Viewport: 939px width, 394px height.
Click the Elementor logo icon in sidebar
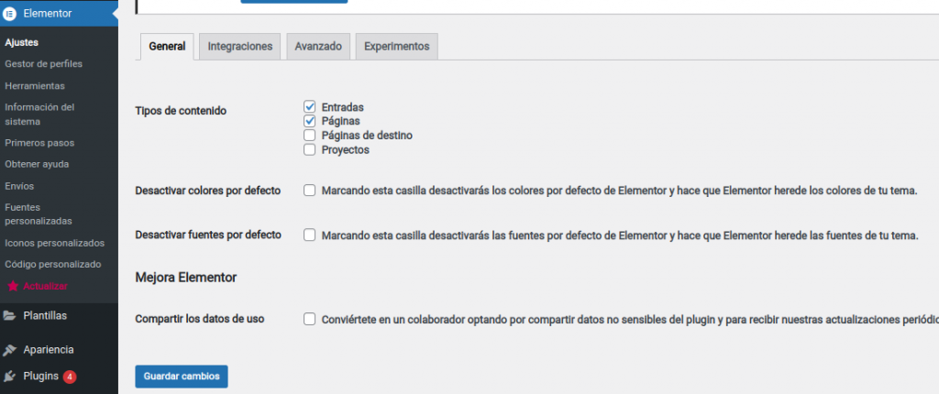coord(10,14)
